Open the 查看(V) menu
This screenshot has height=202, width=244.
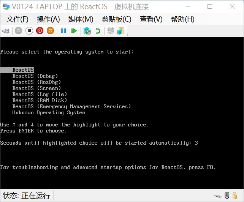[x=151, y=19]
